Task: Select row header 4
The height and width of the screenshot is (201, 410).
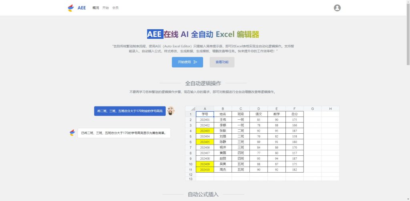Action: click(190, 131)
